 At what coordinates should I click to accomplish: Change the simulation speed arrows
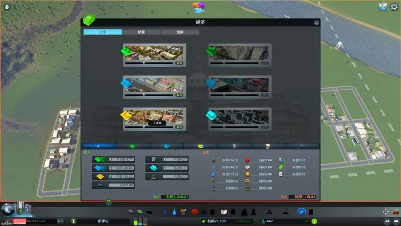(x=61, y=221)
